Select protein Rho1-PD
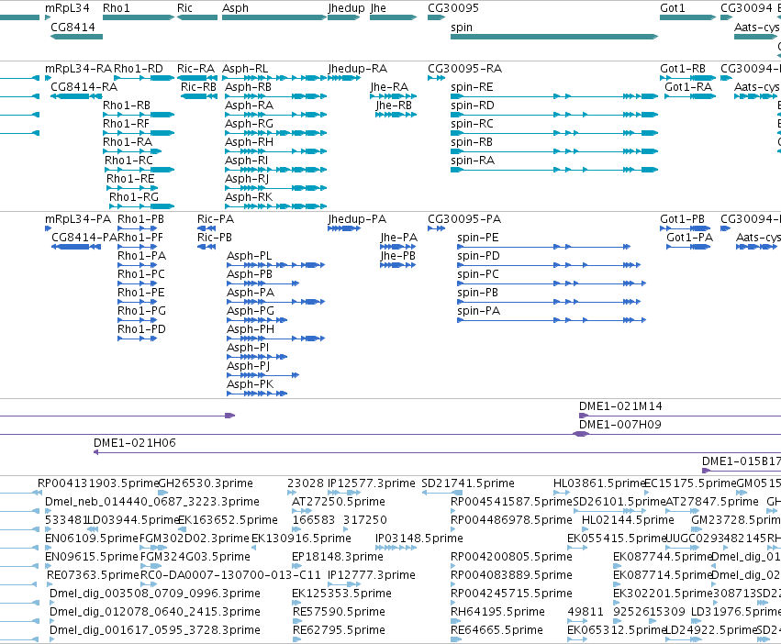 pyautogui.click(x=137, y=339)
